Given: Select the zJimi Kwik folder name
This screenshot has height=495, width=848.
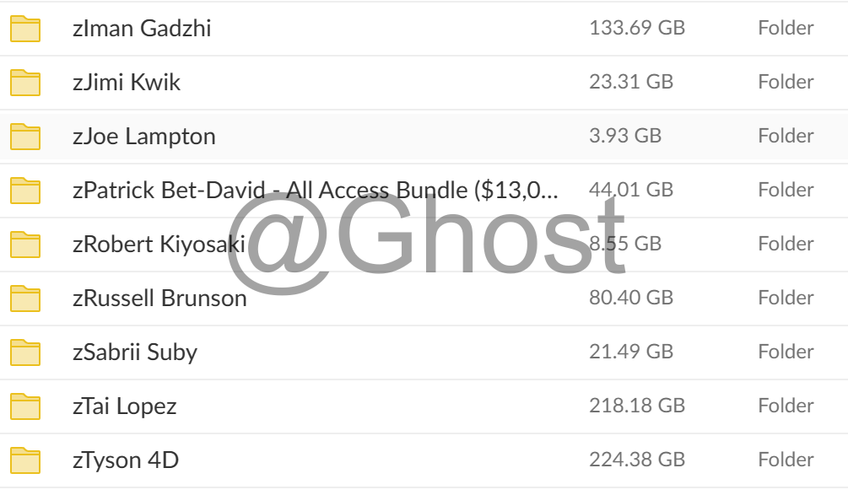Looking at the screenshot, I should pos(127,82).
